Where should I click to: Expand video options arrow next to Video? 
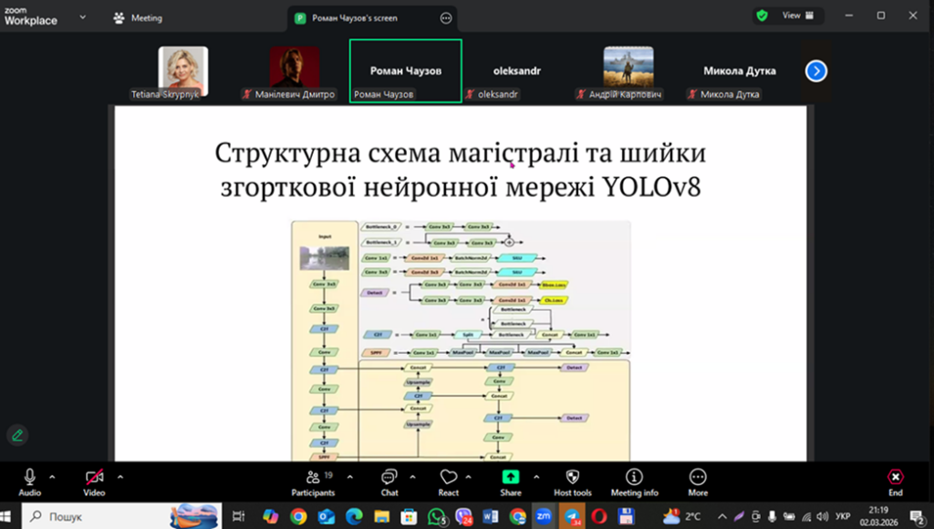(x=120, y=476)
